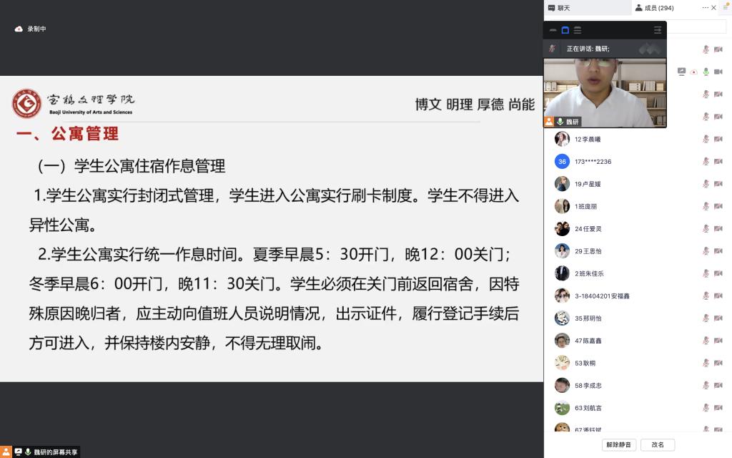The height and width of the screenshot is (458, 732).
Task: Toggle muted microphone for 12李晨曦
Action: click(x=706, y=139)
